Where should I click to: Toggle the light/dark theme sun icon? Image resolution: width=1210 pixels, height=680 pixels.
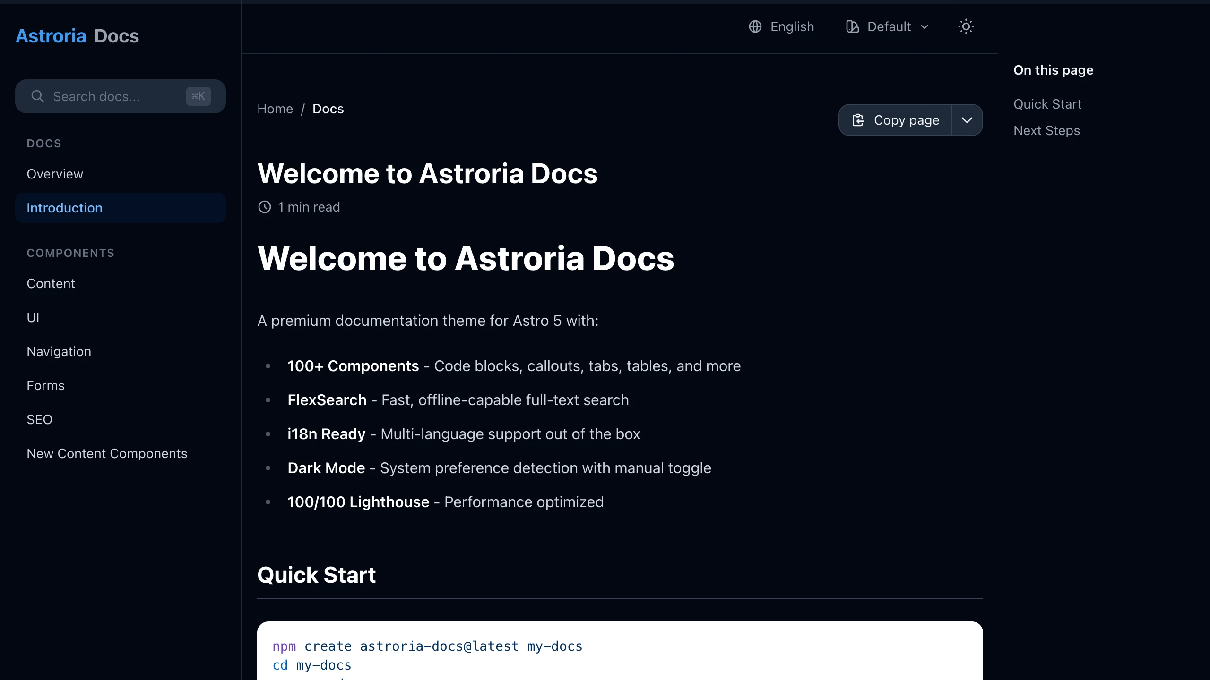coord(966,27)
